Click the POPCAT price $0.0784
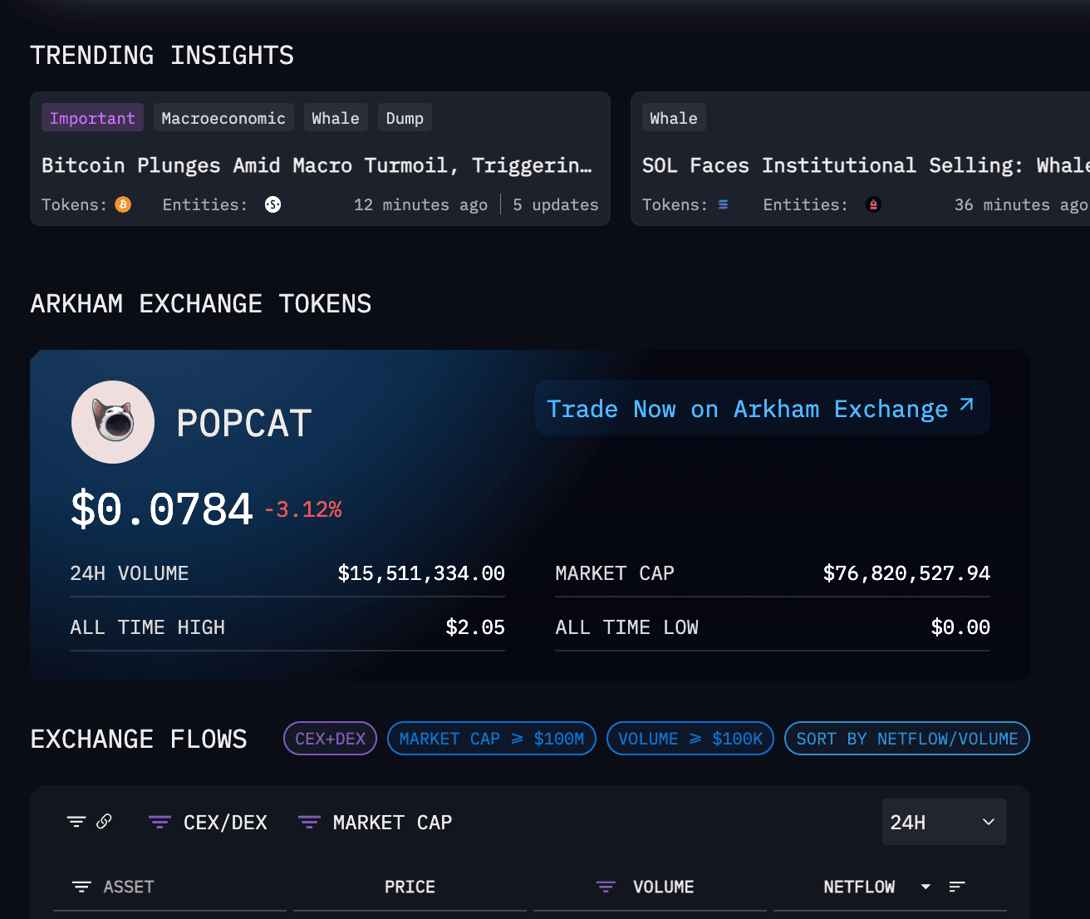The height and width of the screenshot is (919, 1090). (x=162, y=509)
